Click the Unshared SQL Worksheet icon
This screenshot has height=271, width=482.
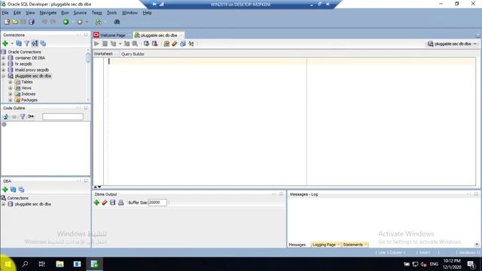(166, 44)
